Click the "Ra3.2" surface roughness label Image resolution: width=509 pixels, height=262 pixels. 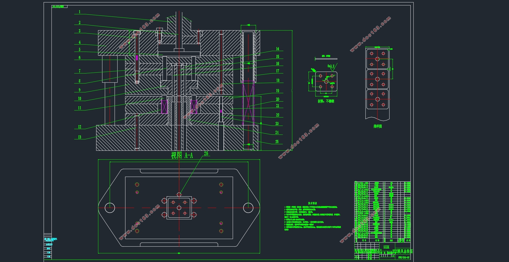coord(331,66)
